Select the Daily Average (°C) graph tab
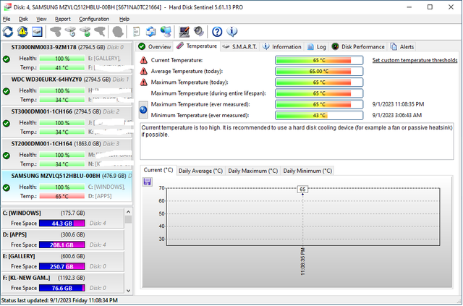Viewport: 463px width, 306px height. click(200, 171)
